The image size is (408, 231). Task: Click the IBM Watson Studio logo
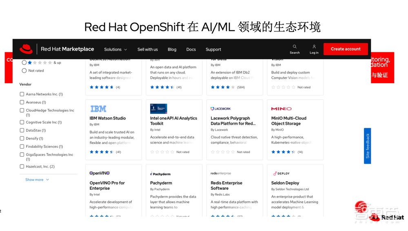(x=98, y=109)
